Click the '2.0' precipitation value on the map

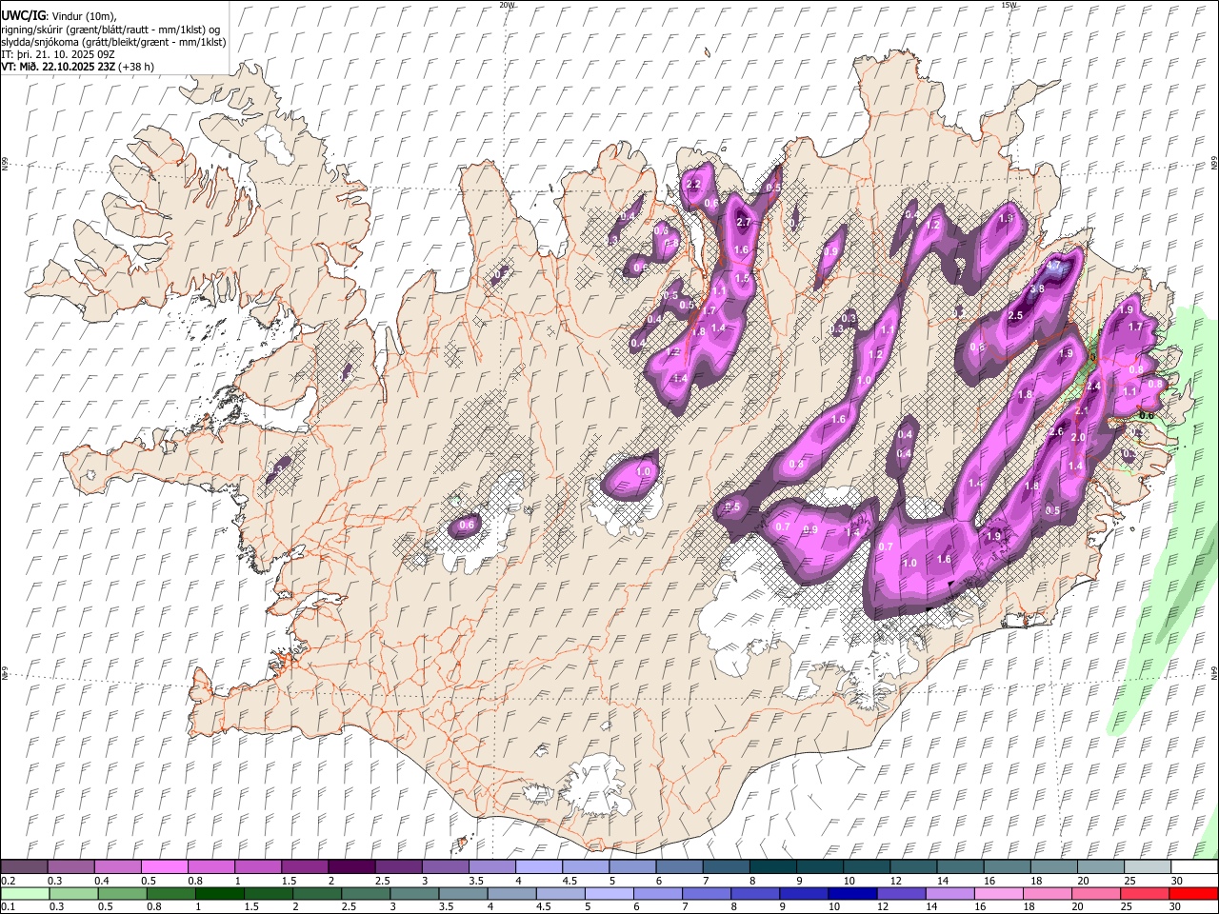[1078, 437]
